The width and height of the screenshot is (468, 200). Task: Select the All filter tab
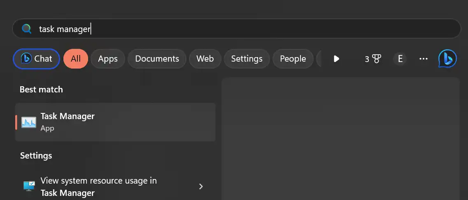76,59
